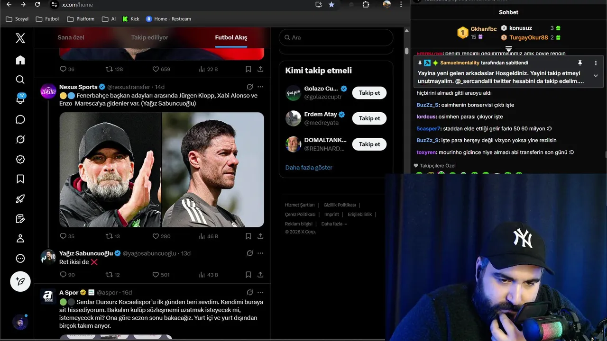Open pinned message three-dot options

[x=596, y=63]
